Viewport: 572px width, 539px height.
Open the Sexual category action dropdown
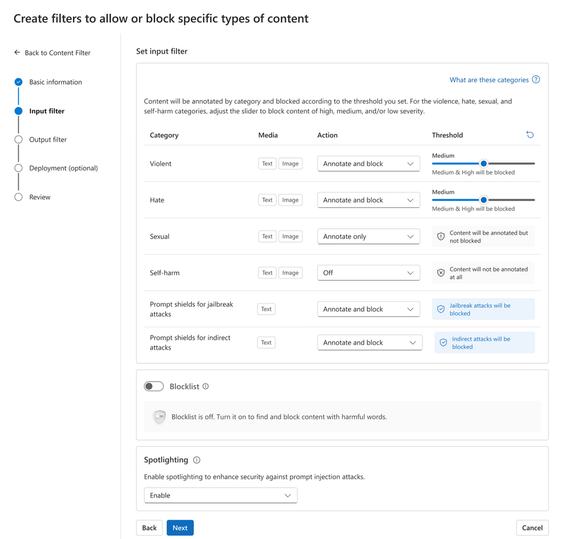point(368,236)
